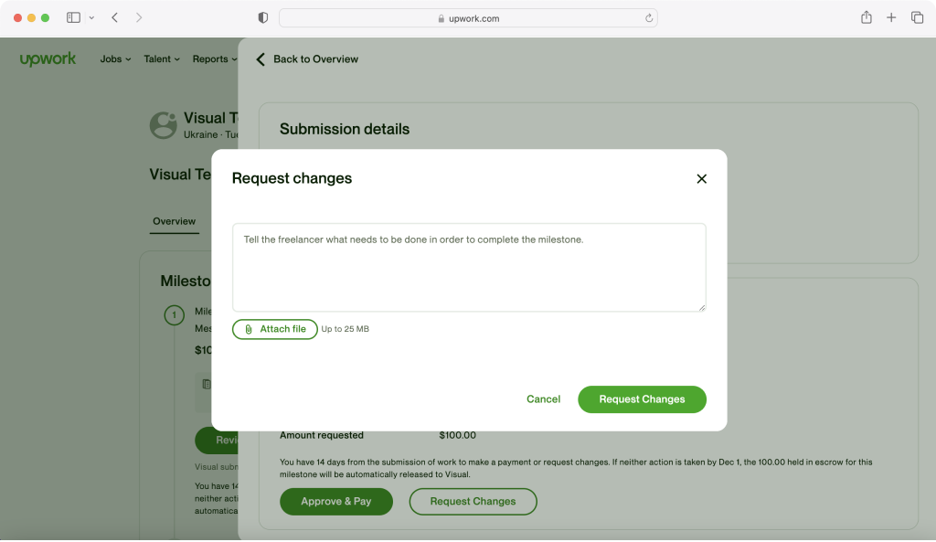The height and width of the screenshot is (542, 936).
Task: Submit with the green Request Changes button
Action: click(x=642, y=399)
